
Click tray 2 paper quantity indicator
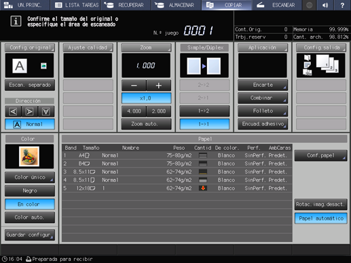pyautogui.click(x=203, y=163)
